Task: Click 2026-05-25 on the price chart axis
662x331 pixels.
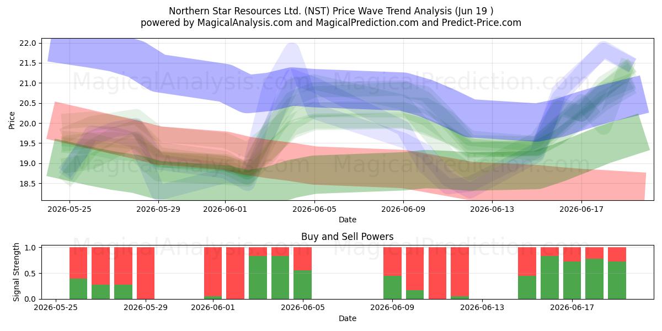Action: (x=70, y=209)
